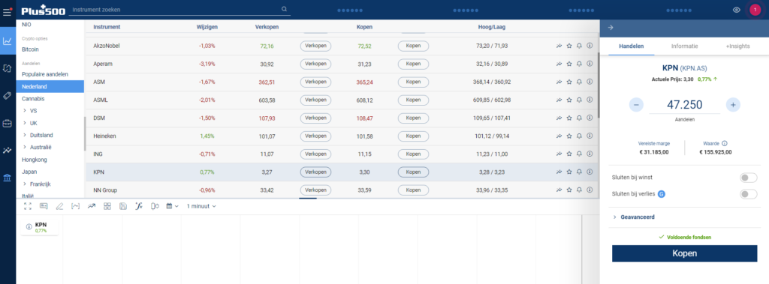Open info icon in the KPN row
This screenshot has height=284, width=769.
590,172
